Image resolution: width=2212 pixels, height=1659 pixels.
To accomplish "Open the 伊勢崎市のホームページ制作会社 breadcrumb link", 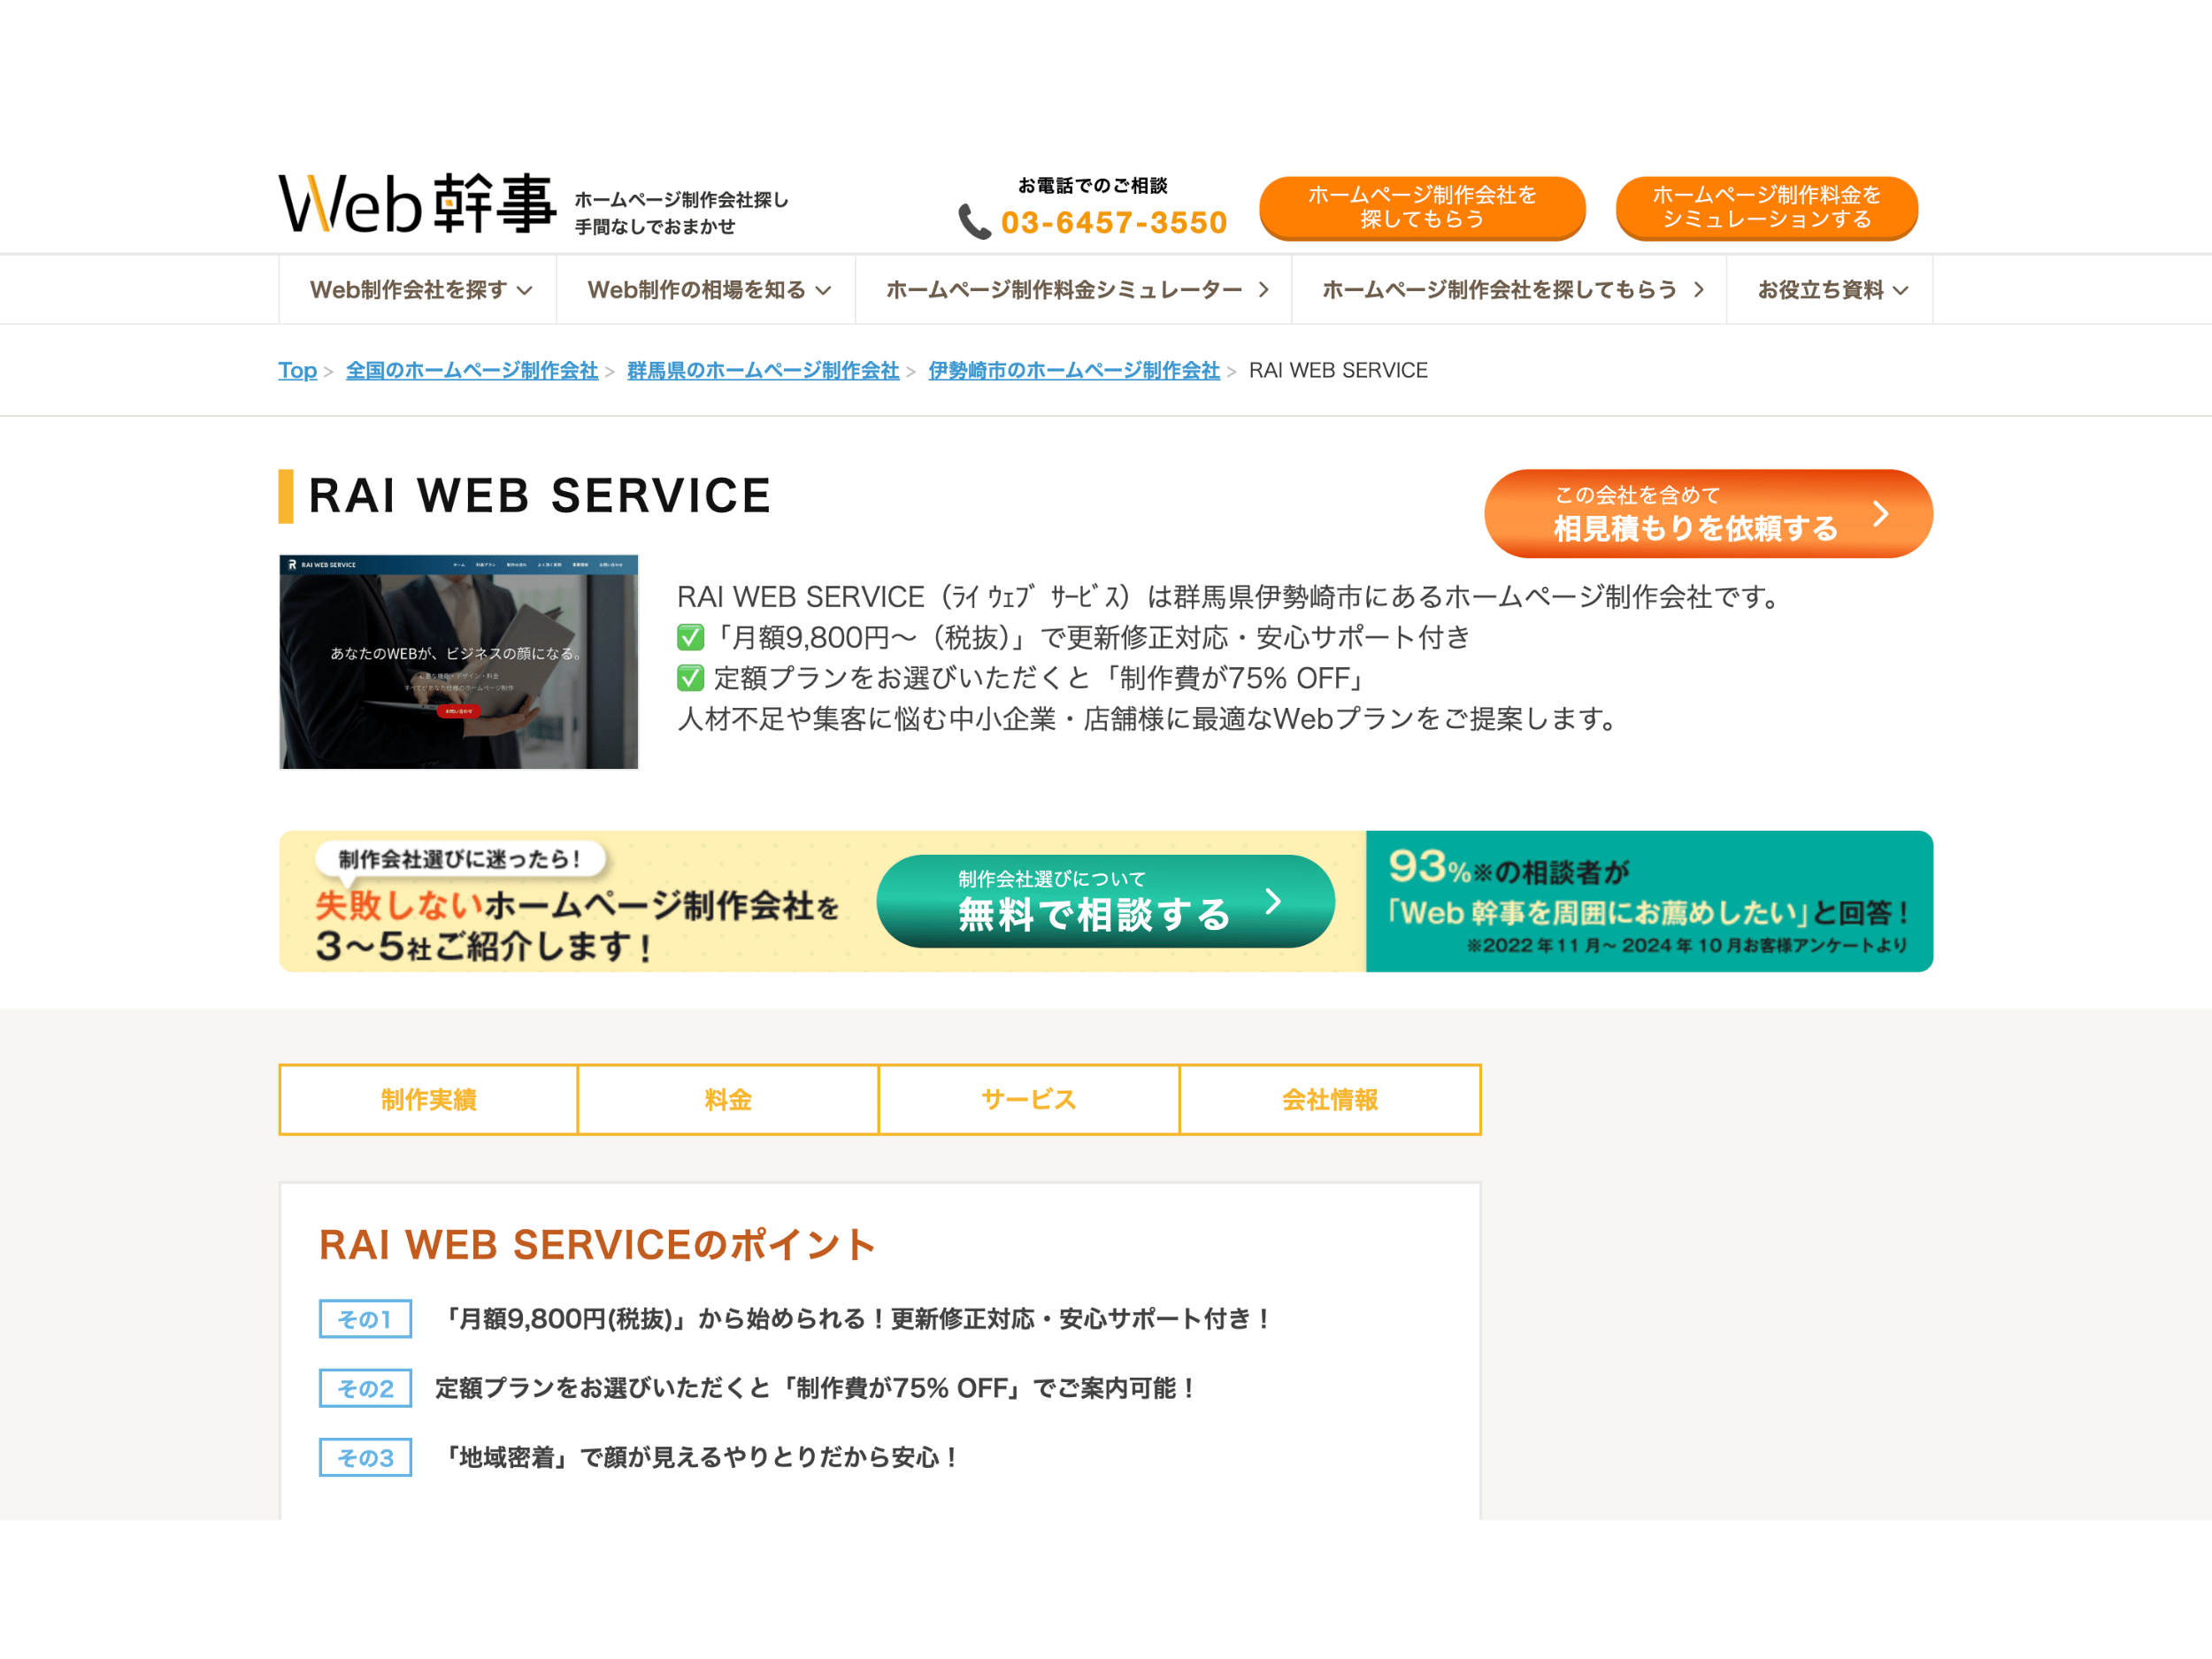I will pos(1073,370).
